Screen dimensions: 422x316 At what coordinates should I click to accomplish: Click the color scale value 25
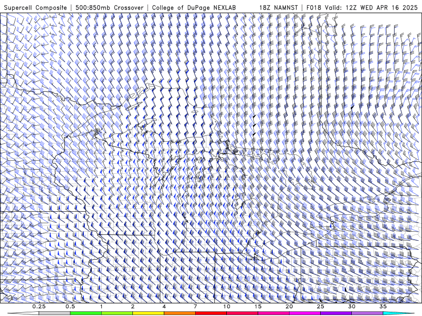tap(320, 307)
